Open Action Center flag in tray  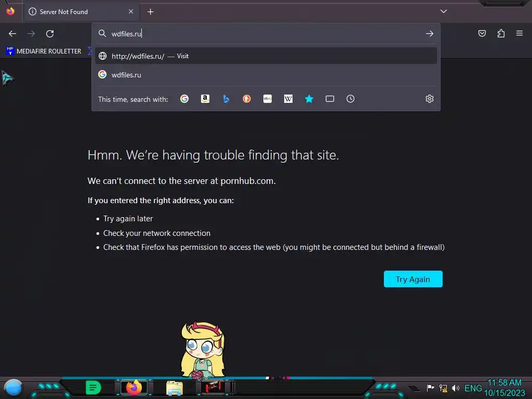click(x=430, y=388)
